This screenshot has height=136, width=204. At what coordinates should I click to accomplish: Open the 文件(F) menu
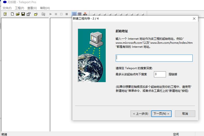7,8
